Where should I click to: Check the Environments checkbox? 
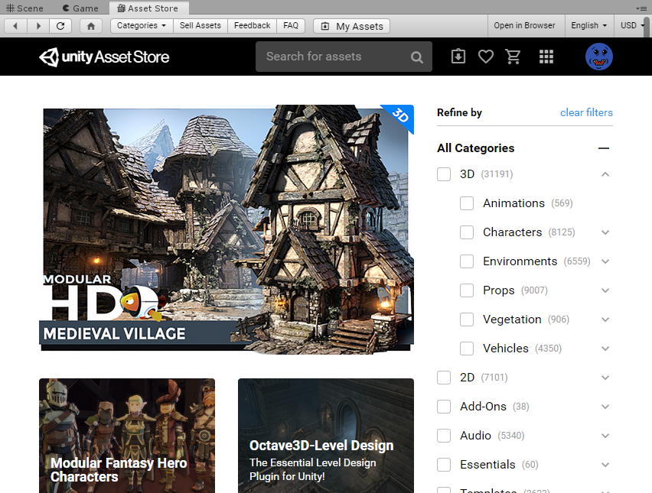467,261
